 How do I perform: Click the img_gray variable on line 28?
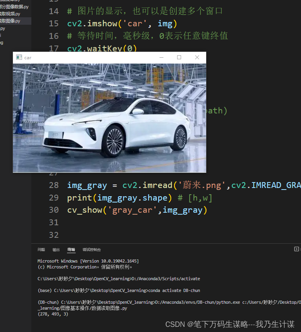coord(87,186)
